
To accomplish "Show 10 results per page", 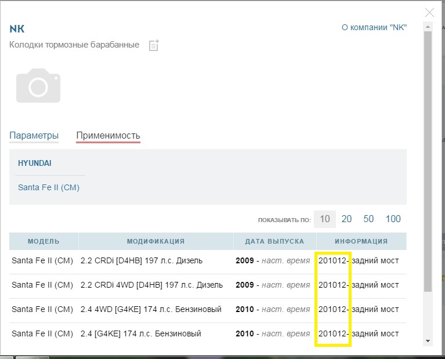I will 325,219.
